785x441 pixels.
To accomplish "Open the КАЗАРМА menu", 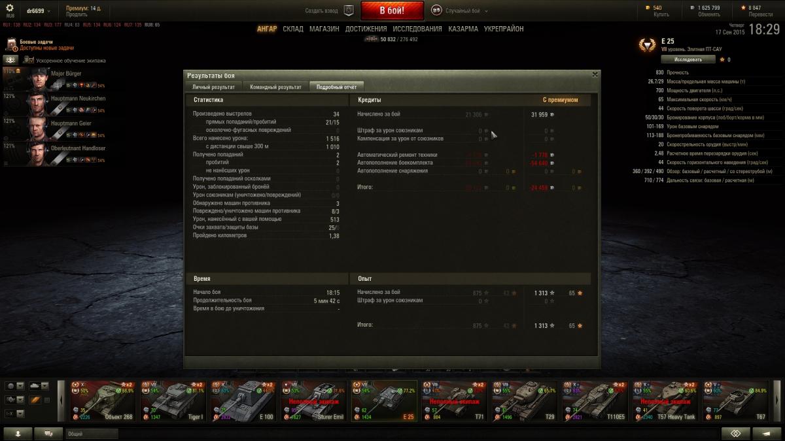I will 463,29.
